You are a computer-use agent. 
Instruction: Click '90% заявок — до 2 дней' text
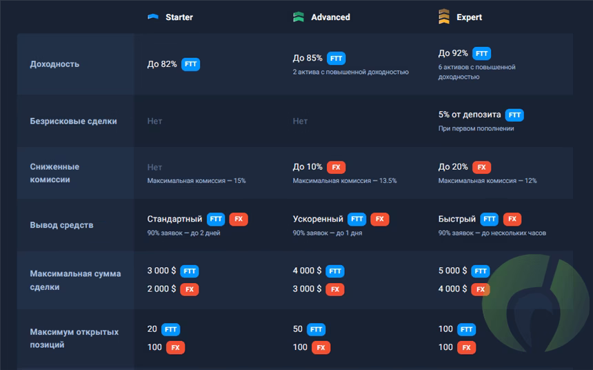click(183, 233)
